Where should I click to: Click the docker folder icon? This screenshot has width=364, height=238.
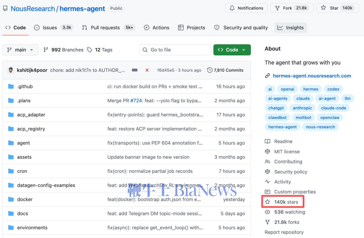click(11, 200)
